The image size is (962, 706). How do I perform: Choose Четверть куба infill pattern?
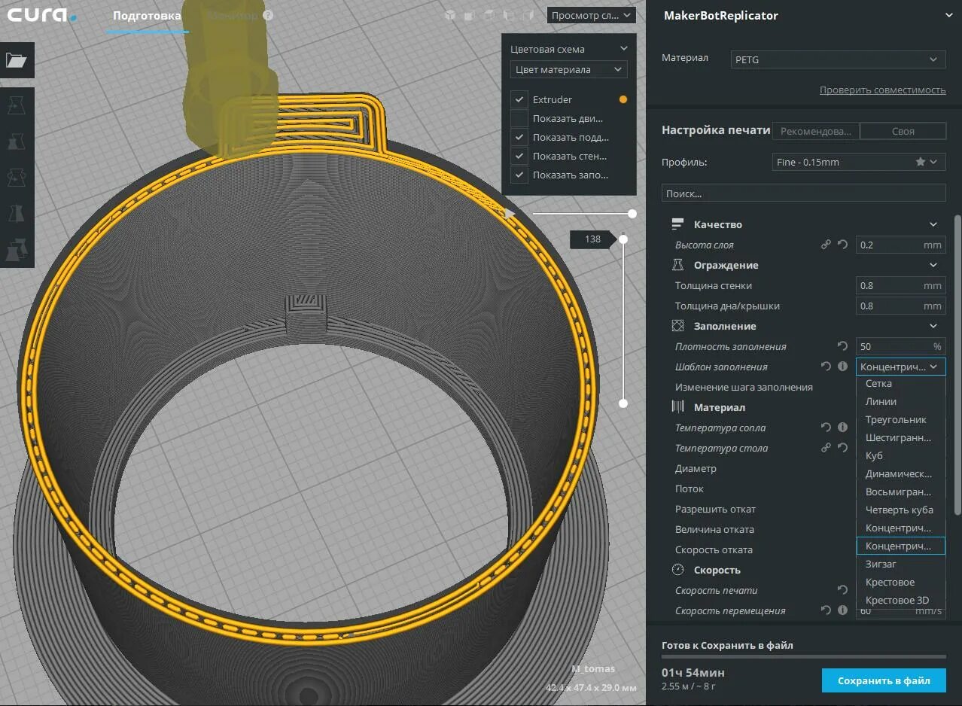tap(901, 510)
